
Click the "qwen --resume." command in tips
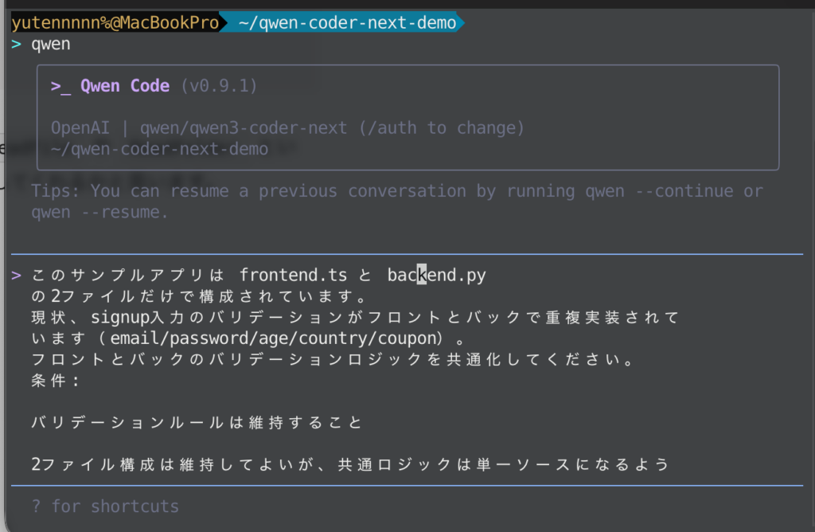coord(99,213)
